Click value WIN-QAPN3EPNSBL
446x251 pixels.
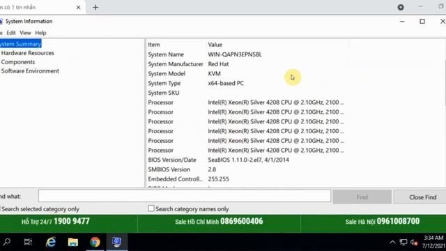[235, 54]
